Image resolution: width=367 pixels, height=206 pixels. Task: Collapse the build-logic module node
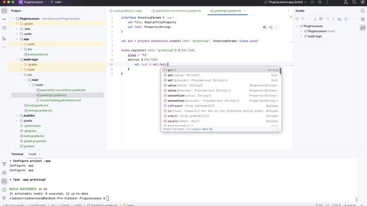(x=17, y=60)
